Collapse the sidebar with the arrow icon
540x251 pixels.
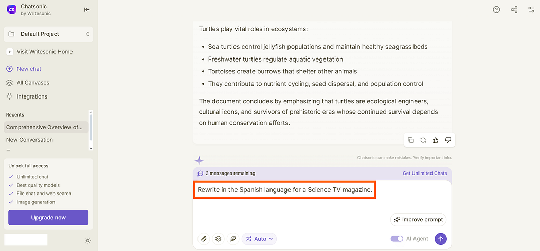coord(87,10)
